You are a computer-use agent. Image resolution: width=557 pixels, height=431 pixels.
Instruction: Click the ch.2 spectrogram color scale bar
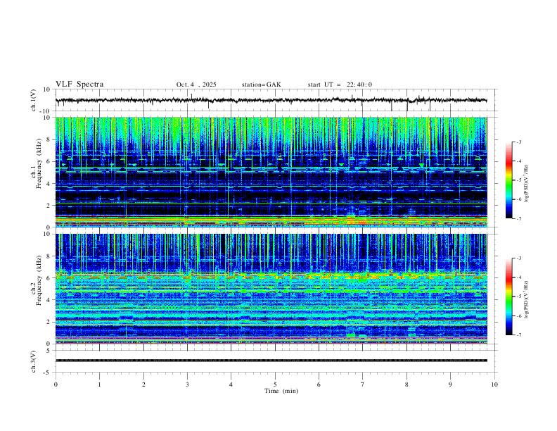click(508, 296)
